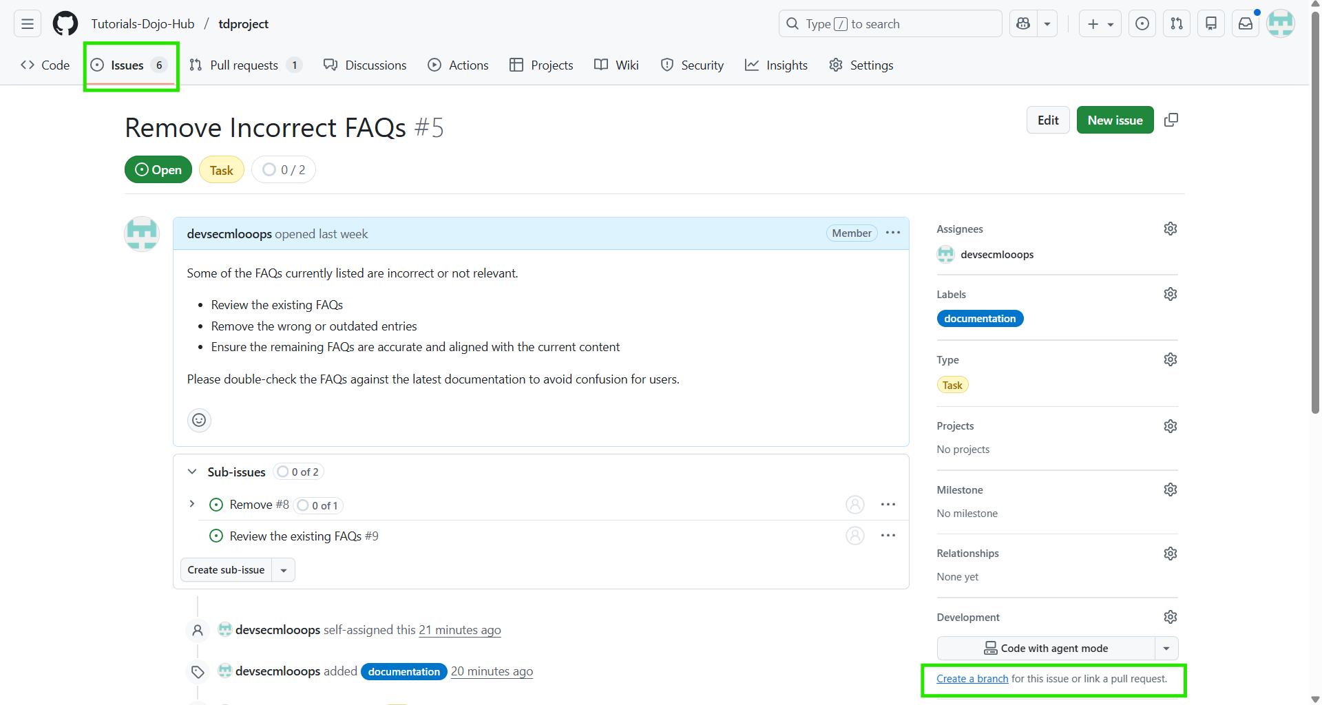Click the New issue button
This screenshot has height=705, width=1322.
tap(1115, 119)
